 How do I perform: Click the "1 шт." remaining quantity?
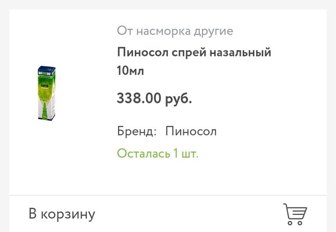(186, 154)
